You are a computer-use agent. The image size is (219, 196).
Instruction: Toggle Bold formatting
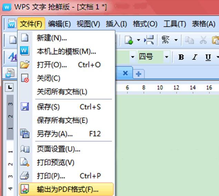[181, 57]
